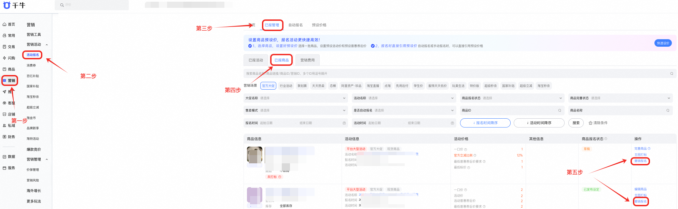Open the 数据 sidebar icon
The width and height of the screenshot is (678, 209).
pos(4,157)
